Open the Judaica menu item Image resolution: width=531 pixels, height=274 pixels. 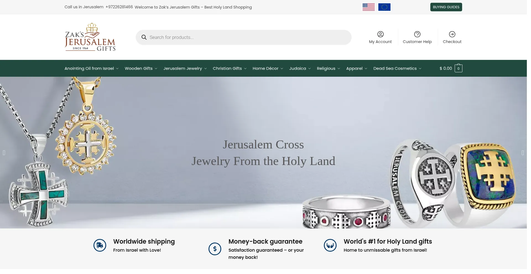pos(300,68)
